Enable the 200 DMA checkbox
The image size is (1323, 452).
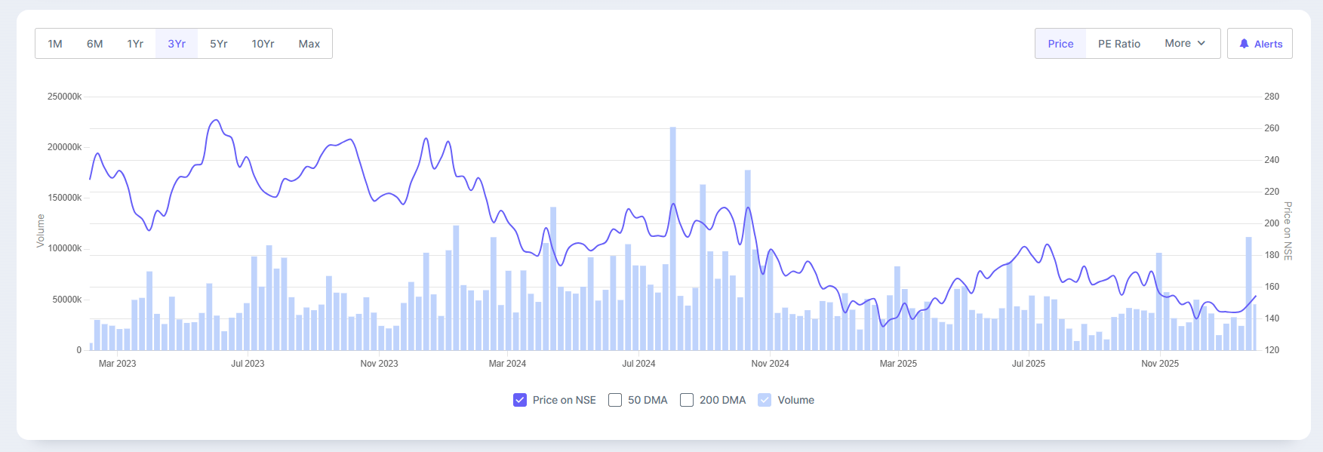(687, 400)
